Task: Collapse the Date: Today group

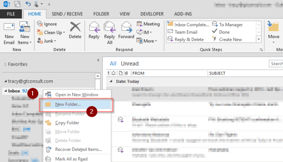Action: (111, 81)
